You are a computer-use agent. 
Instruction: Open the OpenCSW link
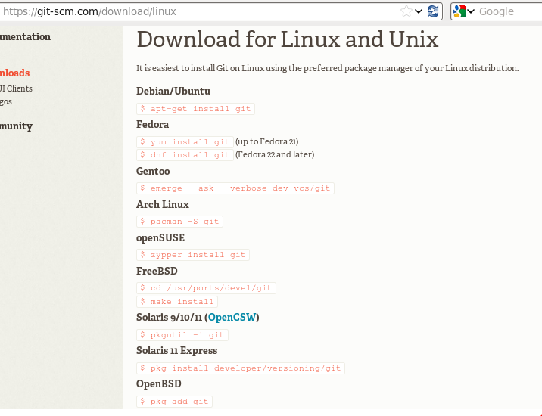(232, 317)
